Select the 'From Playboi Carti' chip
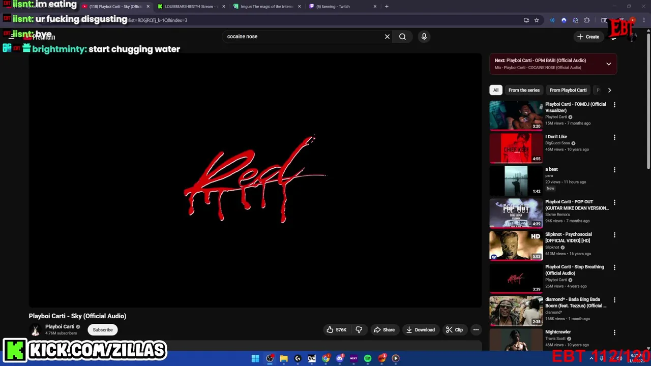 (x=568, y=90)
